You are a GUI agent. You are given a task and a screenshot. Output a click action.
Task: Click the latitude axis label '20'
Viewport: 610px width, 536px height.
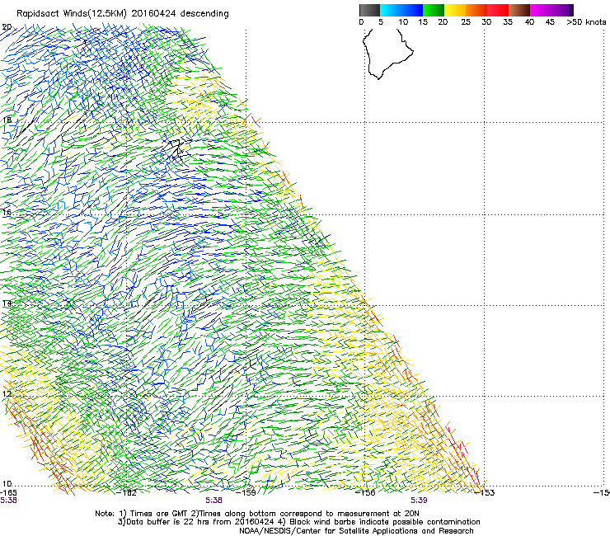[7, 27]
